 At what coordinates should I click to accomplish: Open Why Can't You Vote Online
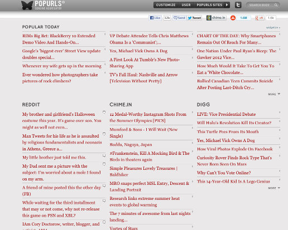click(224, 173)
